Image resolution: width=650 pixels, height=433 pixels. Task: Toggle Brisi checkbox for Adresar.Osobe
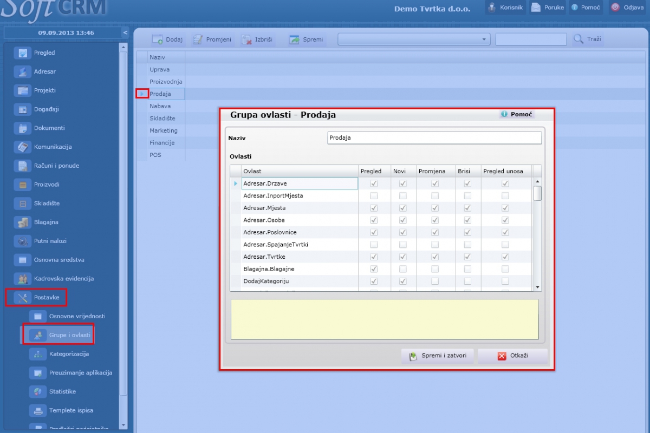coord(467,220)
